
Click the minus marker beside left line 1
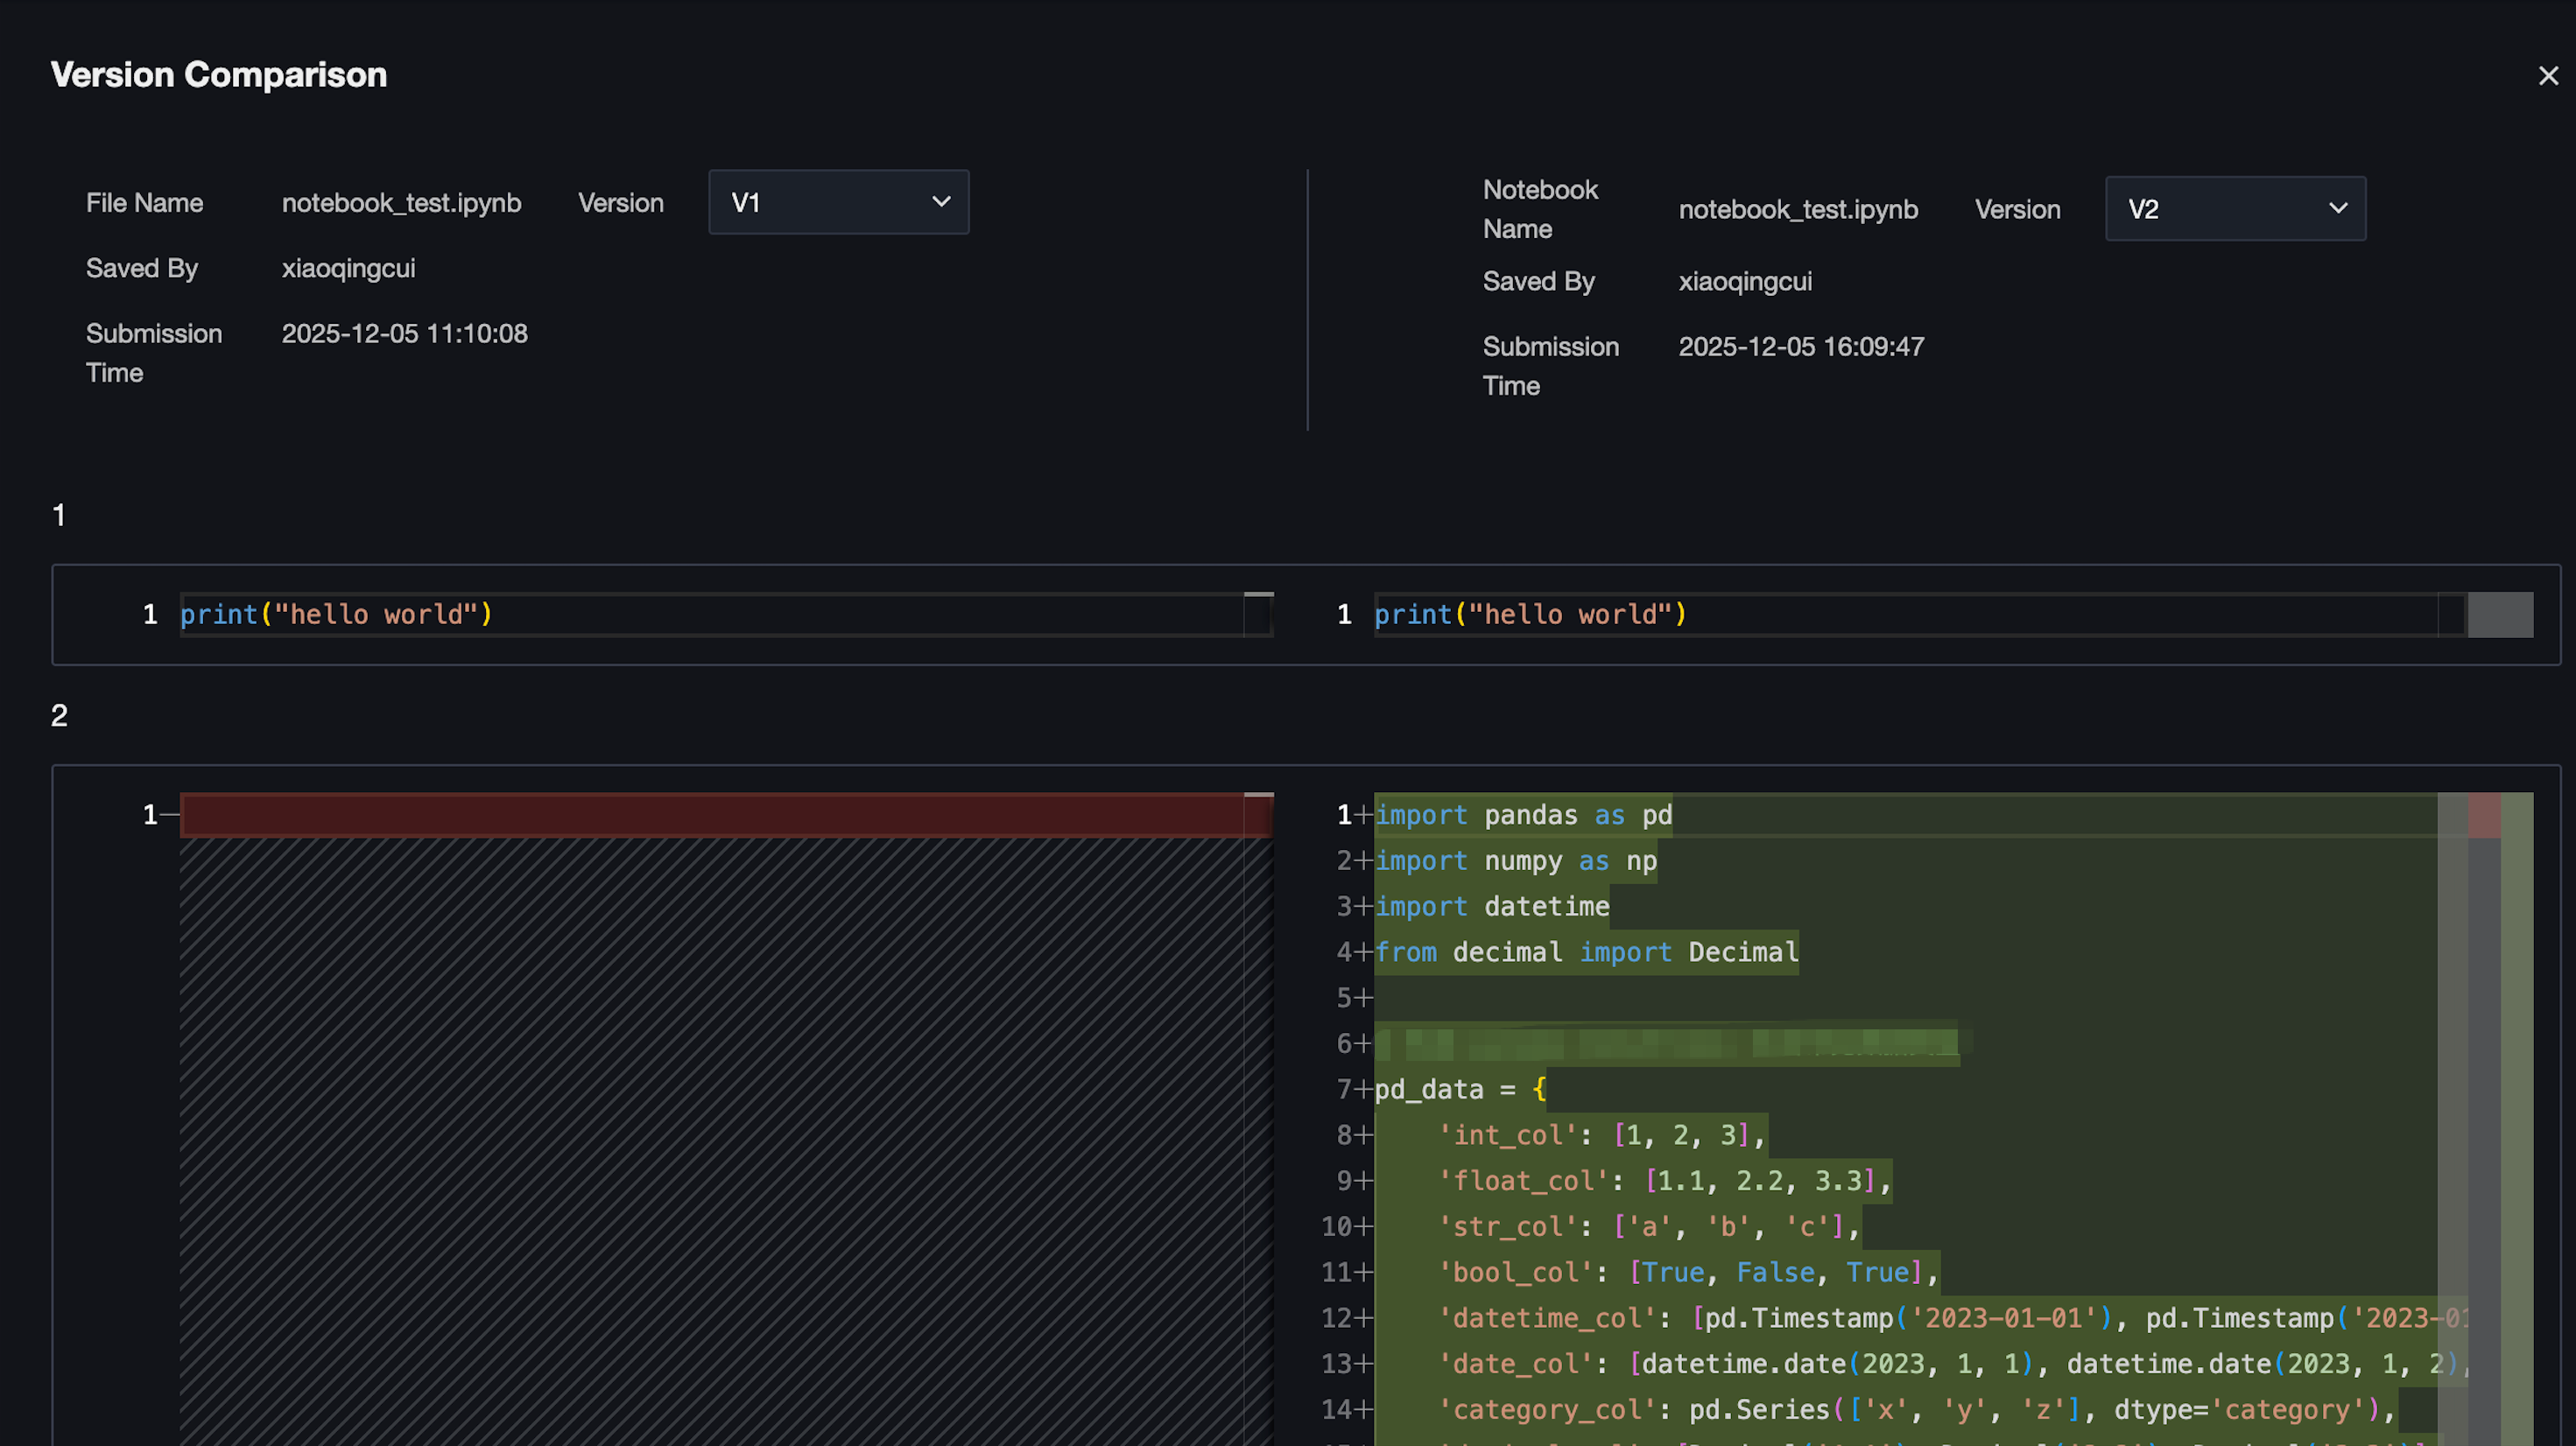[170, 815]
